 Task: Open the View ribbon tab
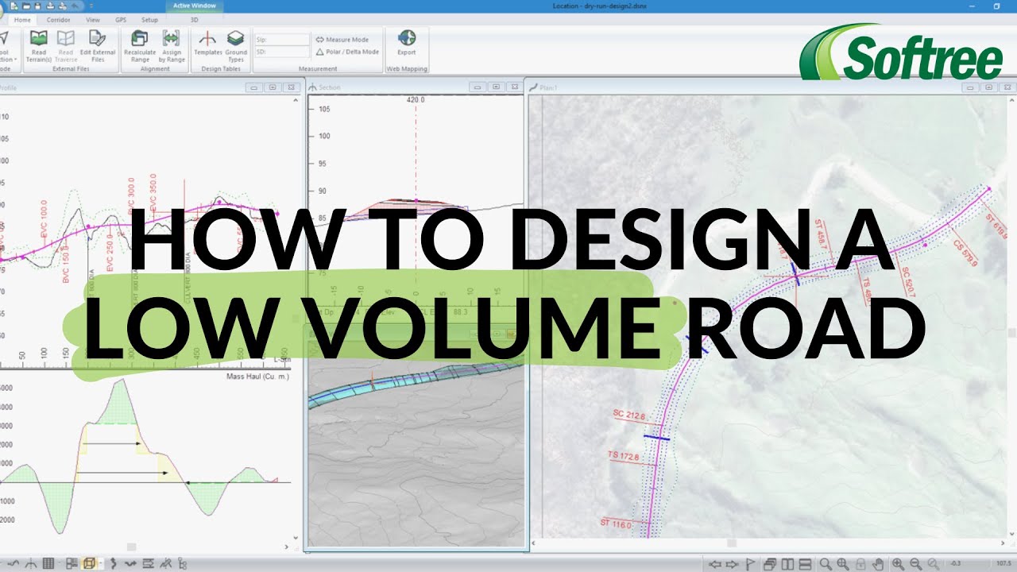coord(93,20)
